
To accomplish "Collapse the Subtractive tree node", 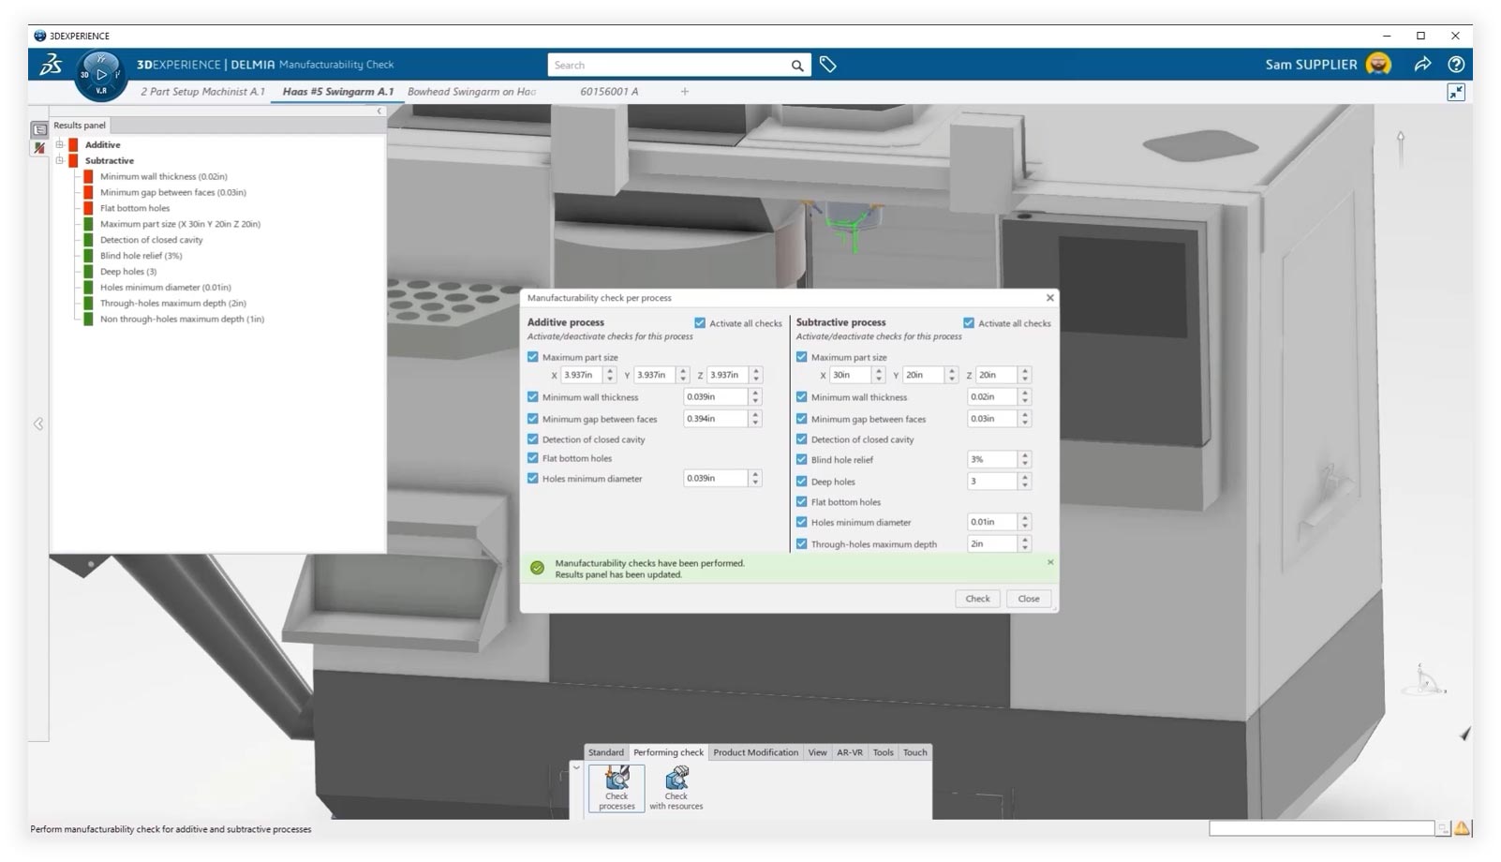I will tap(60, 160).
